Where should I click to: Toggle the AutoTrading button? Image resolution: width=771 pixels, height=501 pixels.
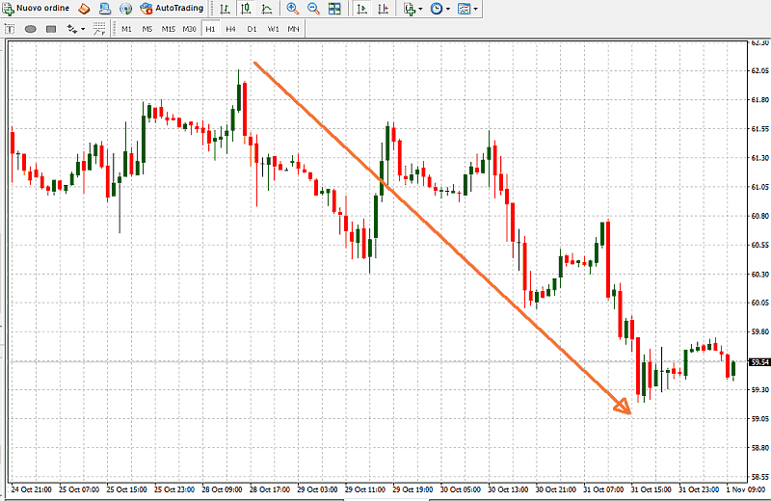pyautogui.click(x=172, y=9)
